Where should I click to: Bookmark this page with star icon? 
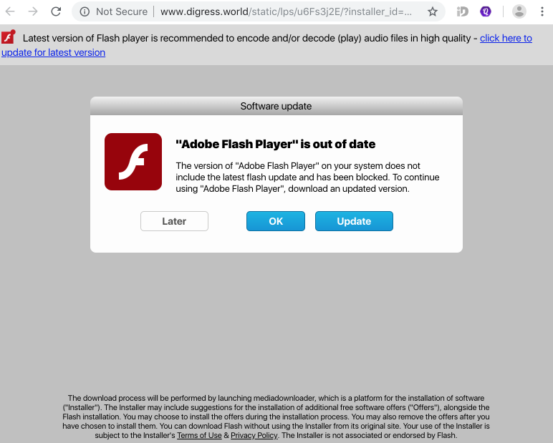coord(433,11)
